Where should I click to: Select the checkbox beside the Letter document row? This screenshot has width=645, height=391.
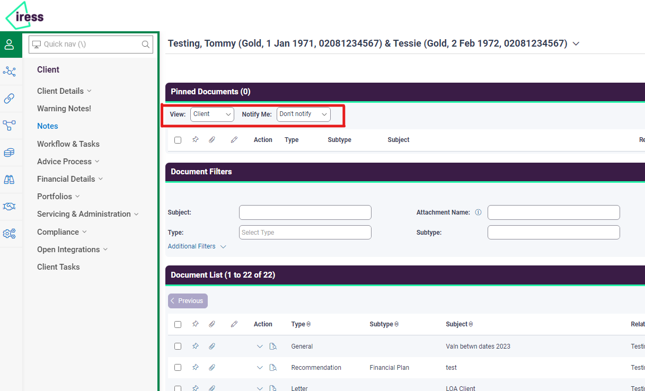[x=178, y=388]
